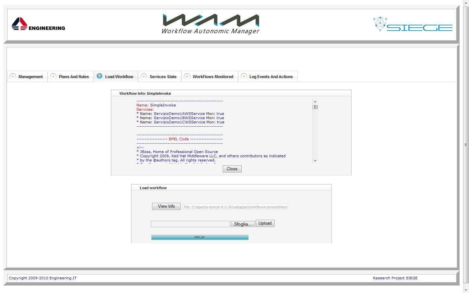469x293 pixels.
Task: Click the magnifier icon on Load Workflow tab
Action: click(x=100, y=76)
